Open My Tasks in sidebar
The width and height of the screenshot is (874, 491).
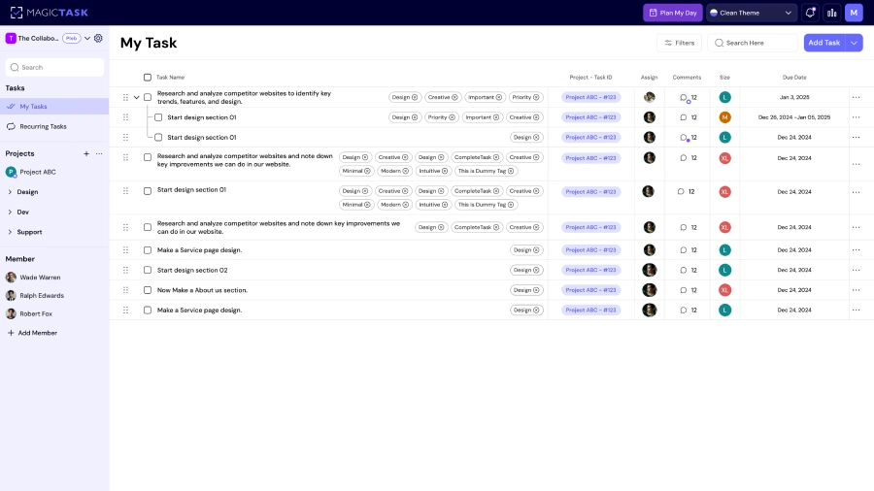(x=33, y=107)
